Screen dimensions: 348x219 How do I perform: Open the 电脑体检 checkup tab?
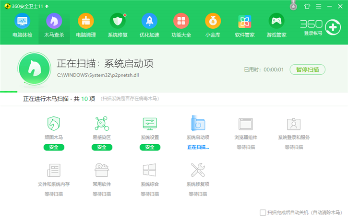point(22,25)
